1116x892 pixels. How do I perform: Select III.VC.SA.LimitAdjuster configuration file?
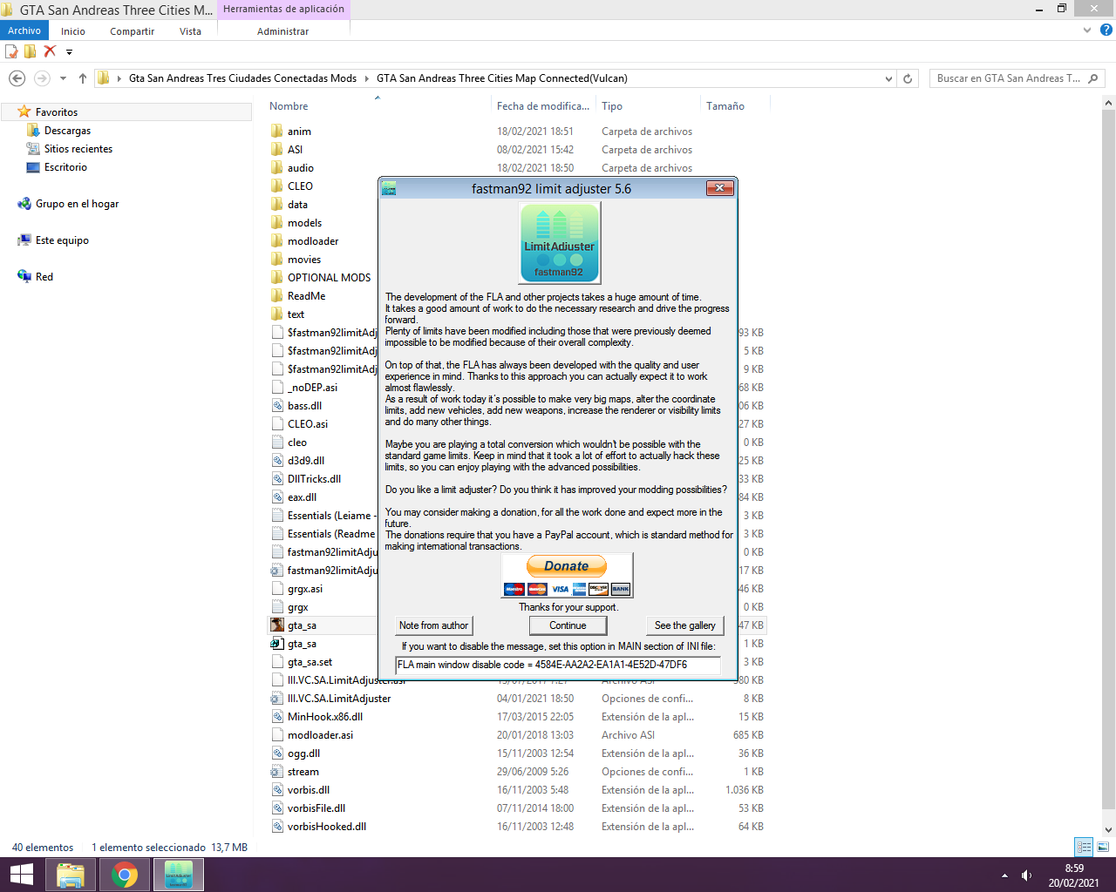339,699
